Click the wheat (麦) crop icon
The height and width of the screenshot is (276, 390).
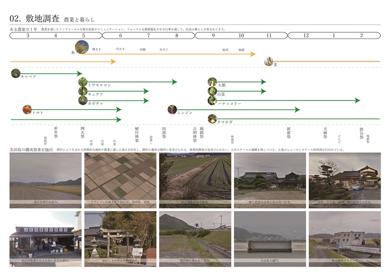click(269, 61)
